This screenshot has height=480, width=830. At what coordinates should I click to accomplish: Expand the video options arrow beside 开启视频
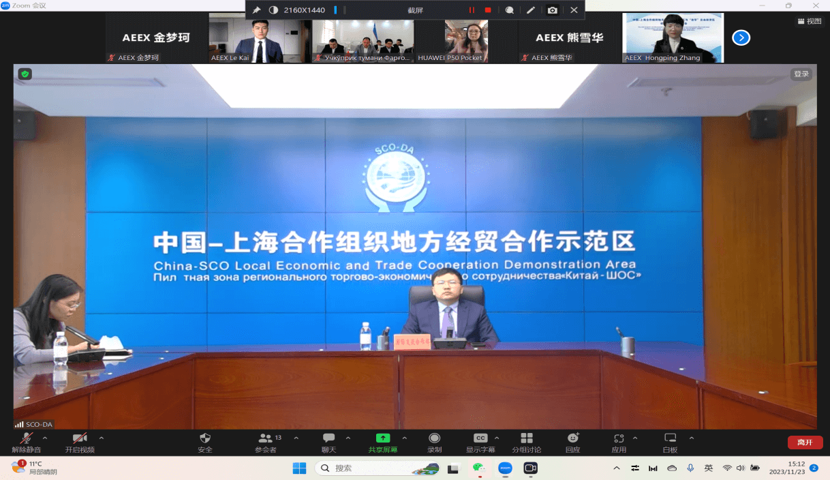click(102, 438)
